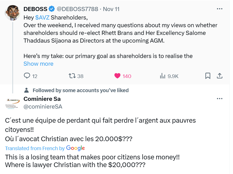Open more options for Cominiere Sa tweet

[219, 99]
